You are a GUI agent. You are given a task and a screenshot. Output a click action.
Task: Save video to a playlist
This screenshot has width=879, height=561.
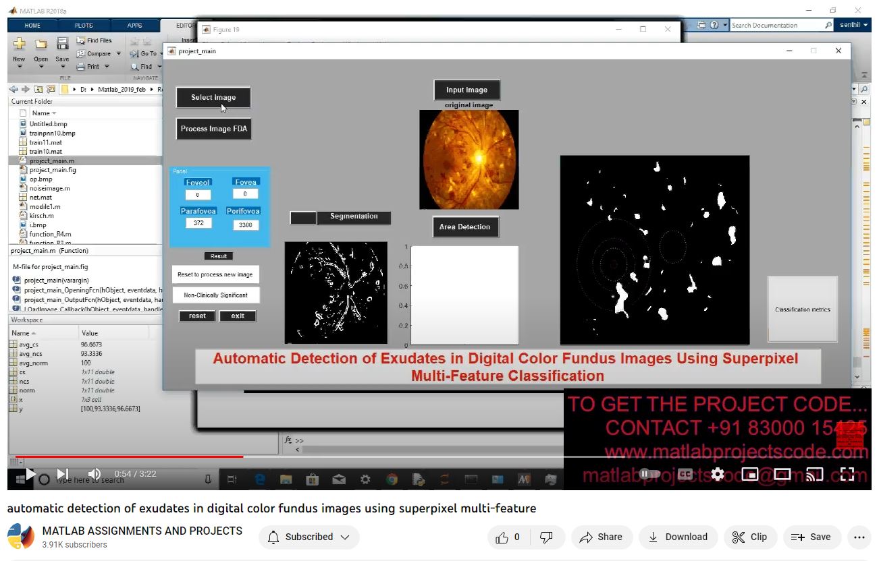point(811,537)
